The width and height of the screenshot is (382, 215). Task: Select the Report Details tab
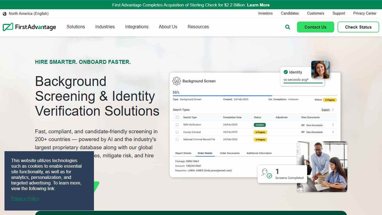click(x=183, y=153)
